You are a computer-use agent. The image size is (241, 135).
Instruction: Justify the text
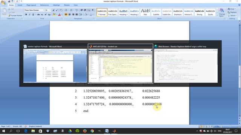coord(76,15)
